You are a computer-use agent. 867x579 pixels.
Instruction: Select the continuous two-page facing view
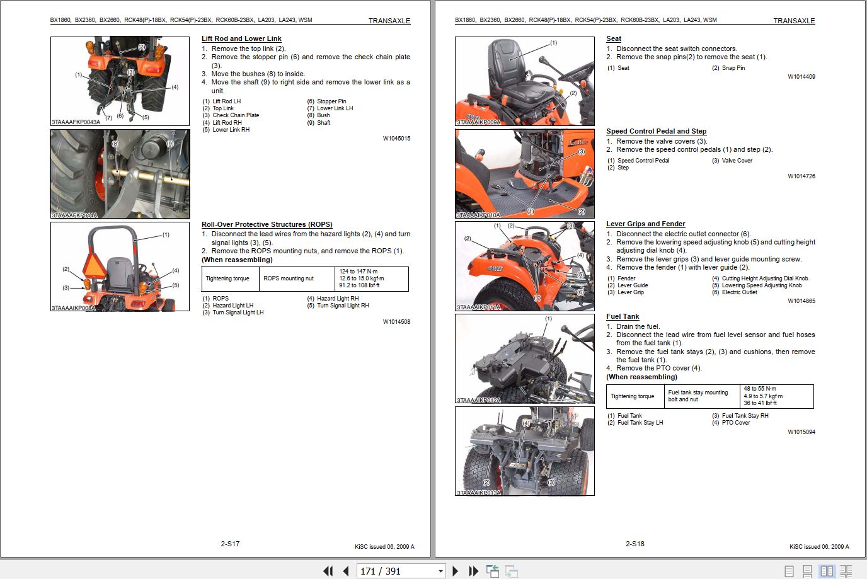click(x=846, y=571)
